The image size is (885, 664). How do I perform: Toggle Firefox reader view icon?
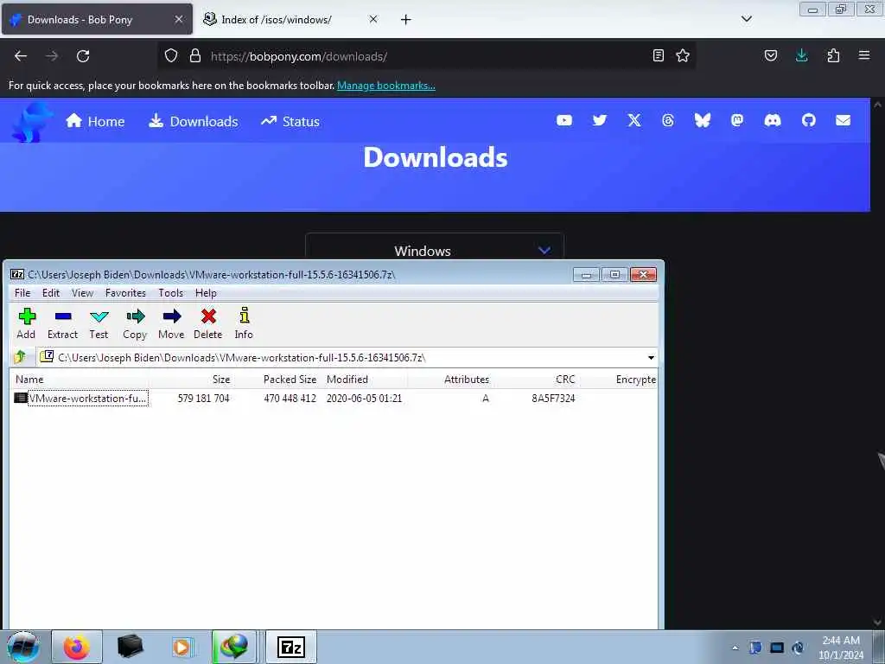click(x=658, y=55)
